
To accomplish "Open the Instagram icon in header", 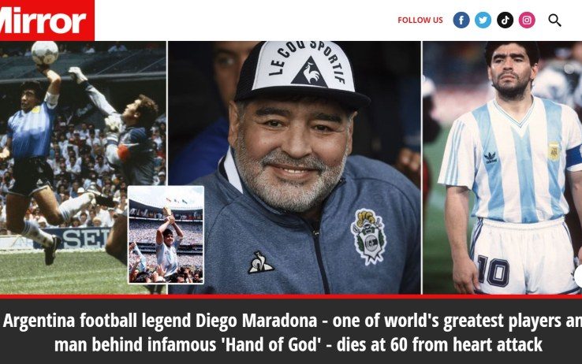I will 527,20.
